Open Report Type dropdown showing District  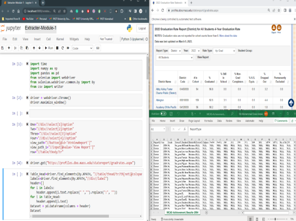point(175,51)
